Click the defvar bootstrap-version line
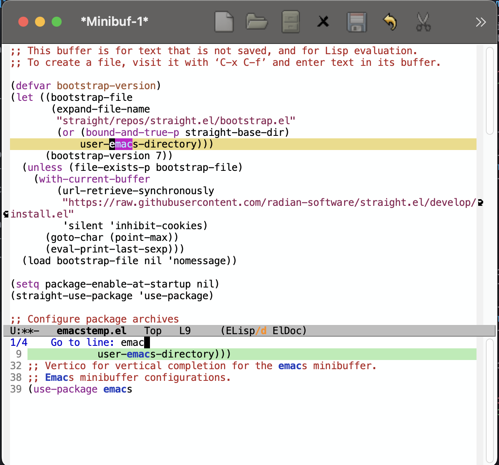The height and width of the screenshot is (465, 499). [86, 85]
